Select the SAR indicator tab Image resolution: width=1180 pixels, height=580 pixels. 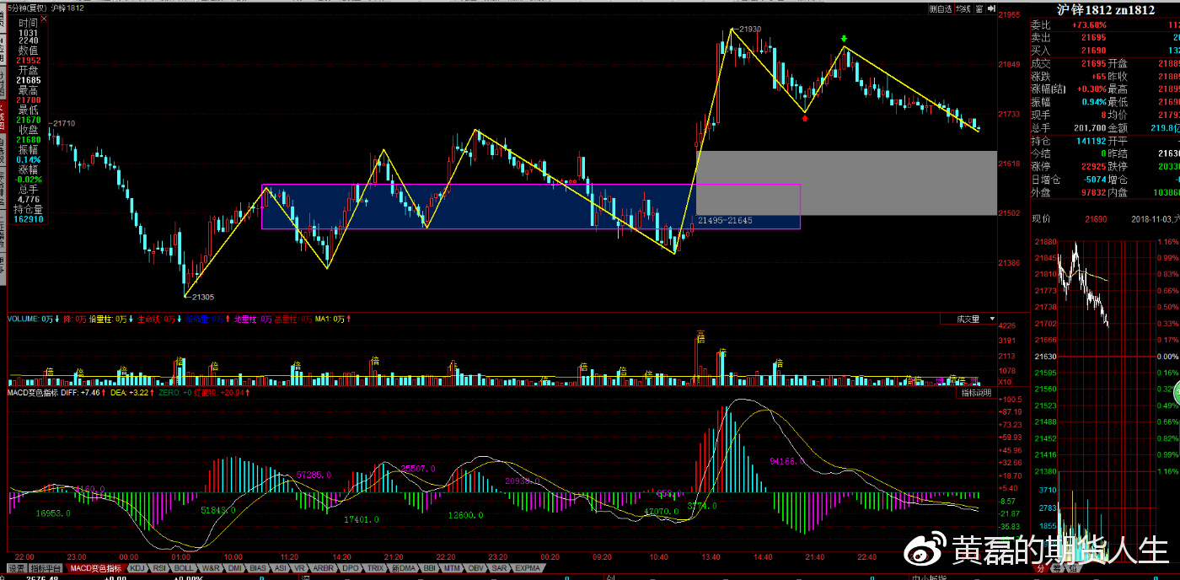(499, 568)
